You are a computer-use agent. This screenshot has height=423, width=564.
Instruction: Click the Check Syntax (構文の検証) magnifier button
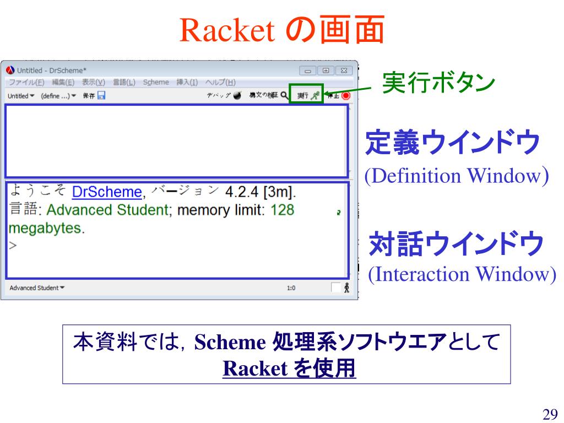pos(269,95)
